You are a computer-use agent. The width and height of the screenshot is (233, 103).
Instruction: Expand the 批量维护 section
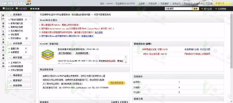pyautogui.click(x=19, y=80)
